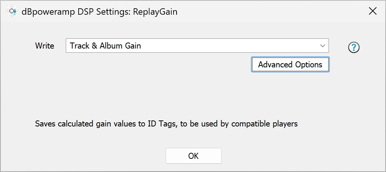Click the blue help question mark icon
Viewport: 386px width, 172px height.
(354, 47)
